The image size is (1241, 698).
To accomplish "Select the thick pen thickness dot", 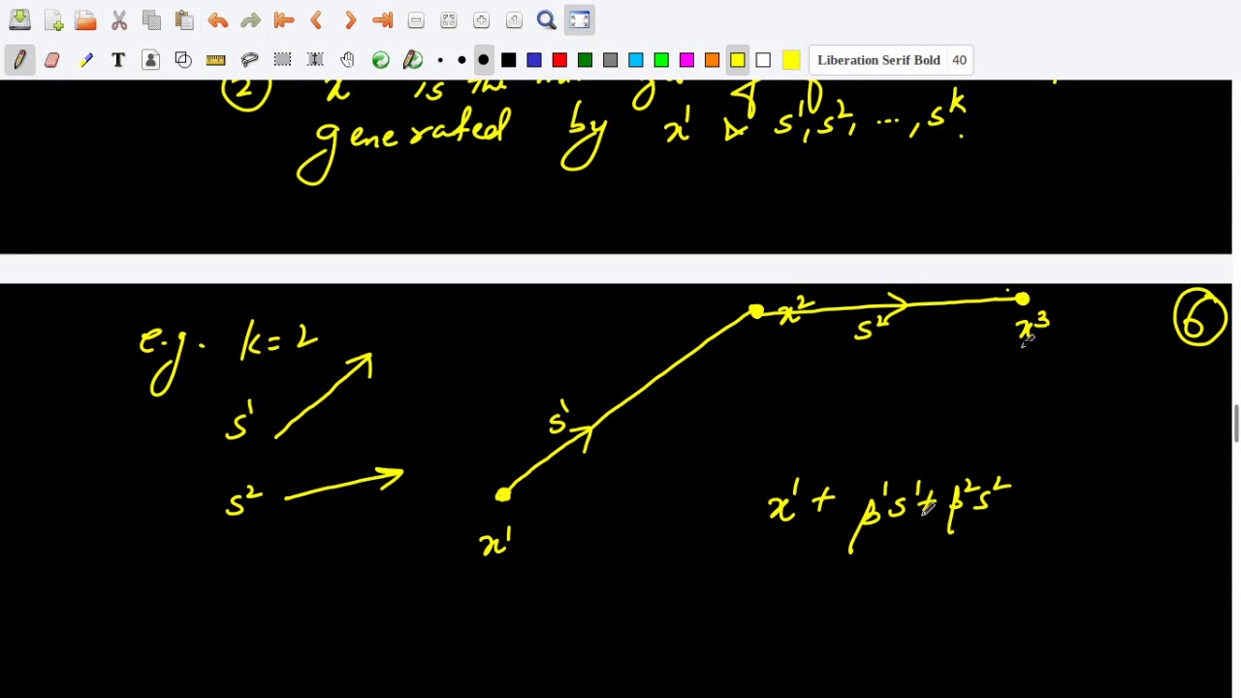I will 484,60.
